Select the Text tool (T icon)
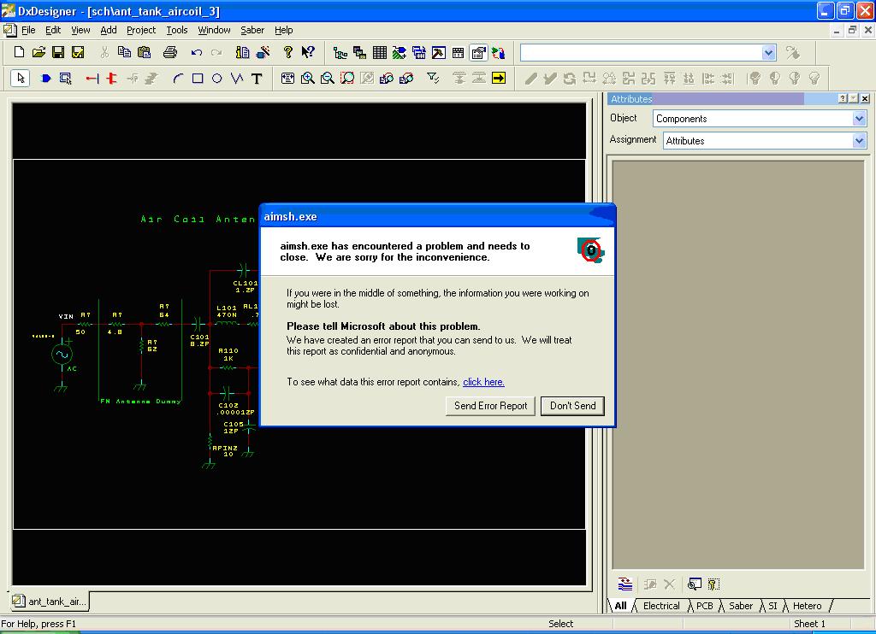Image resolution: width=876 pixels, height=634 pixels. (x=257, y=79)
